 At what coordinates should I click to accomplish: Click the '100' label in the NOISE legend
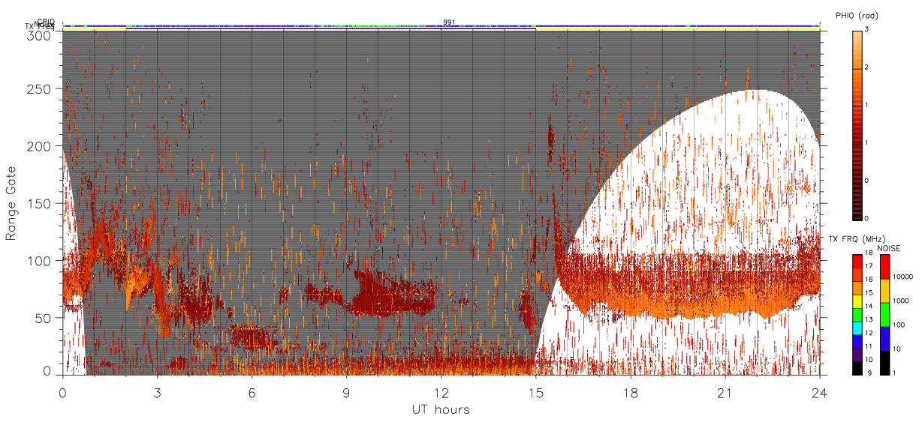[x=899, y=325]
